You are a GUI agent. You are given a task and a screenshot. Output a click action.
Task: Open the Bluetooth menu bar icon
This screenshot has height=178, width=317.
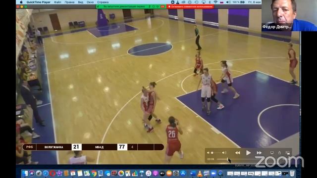pos(210,2)
